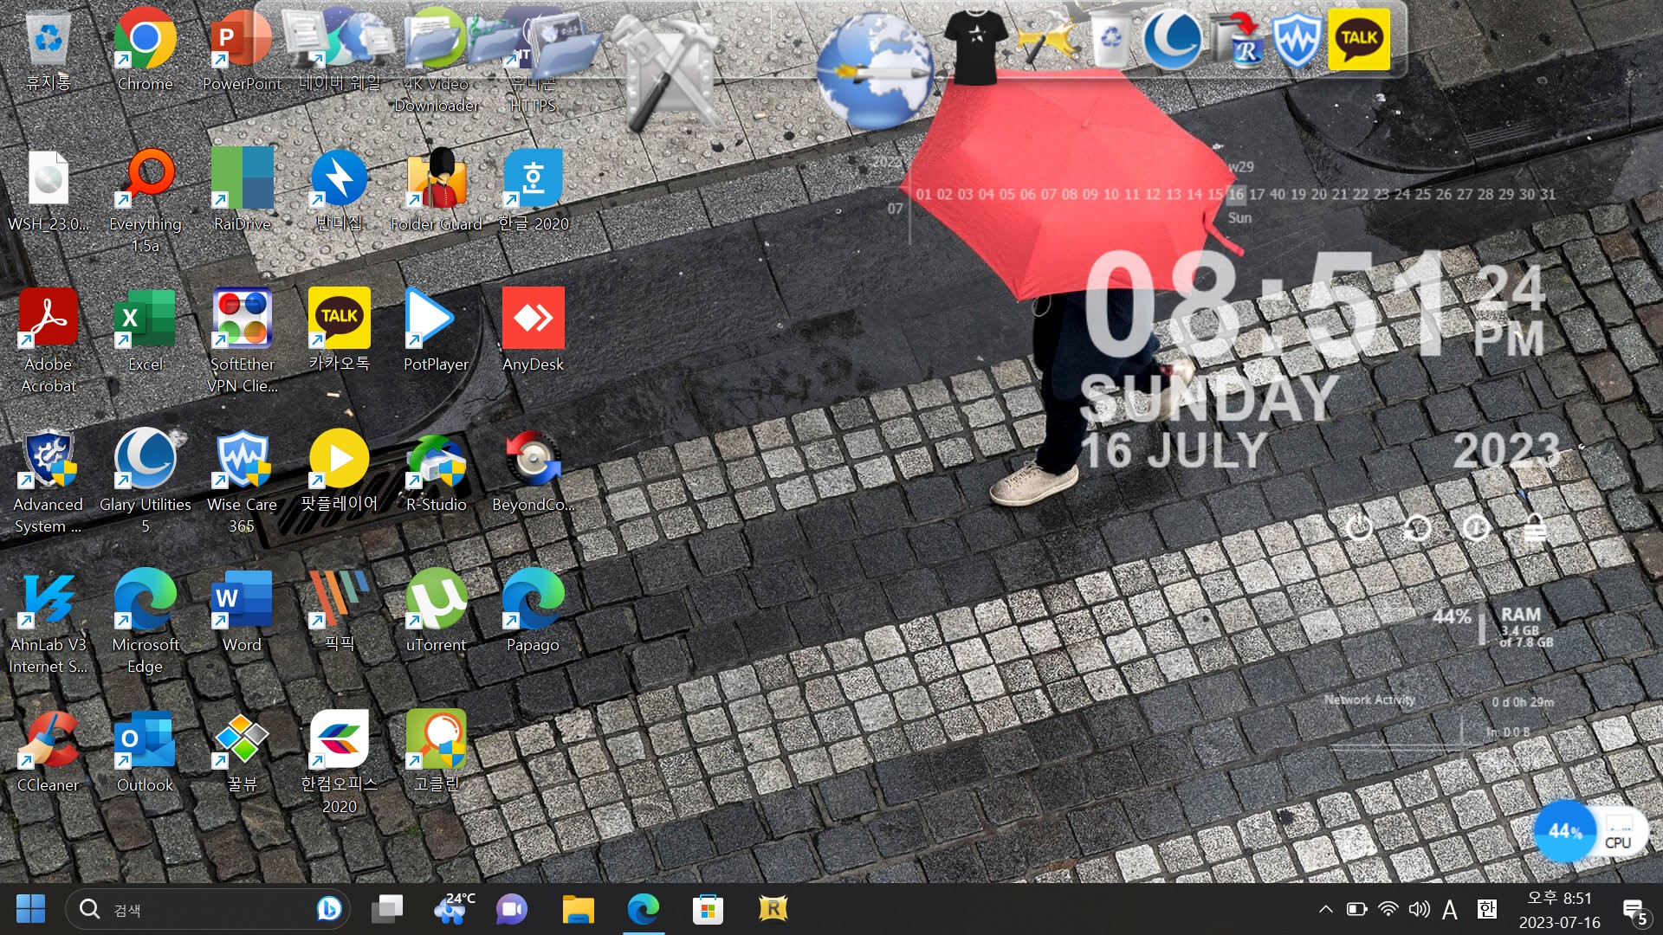Image resolution: width=1663 pixels, height=935 pixels.
Task: Open Folder Guard desktop icon
Action: click(436, 190)
